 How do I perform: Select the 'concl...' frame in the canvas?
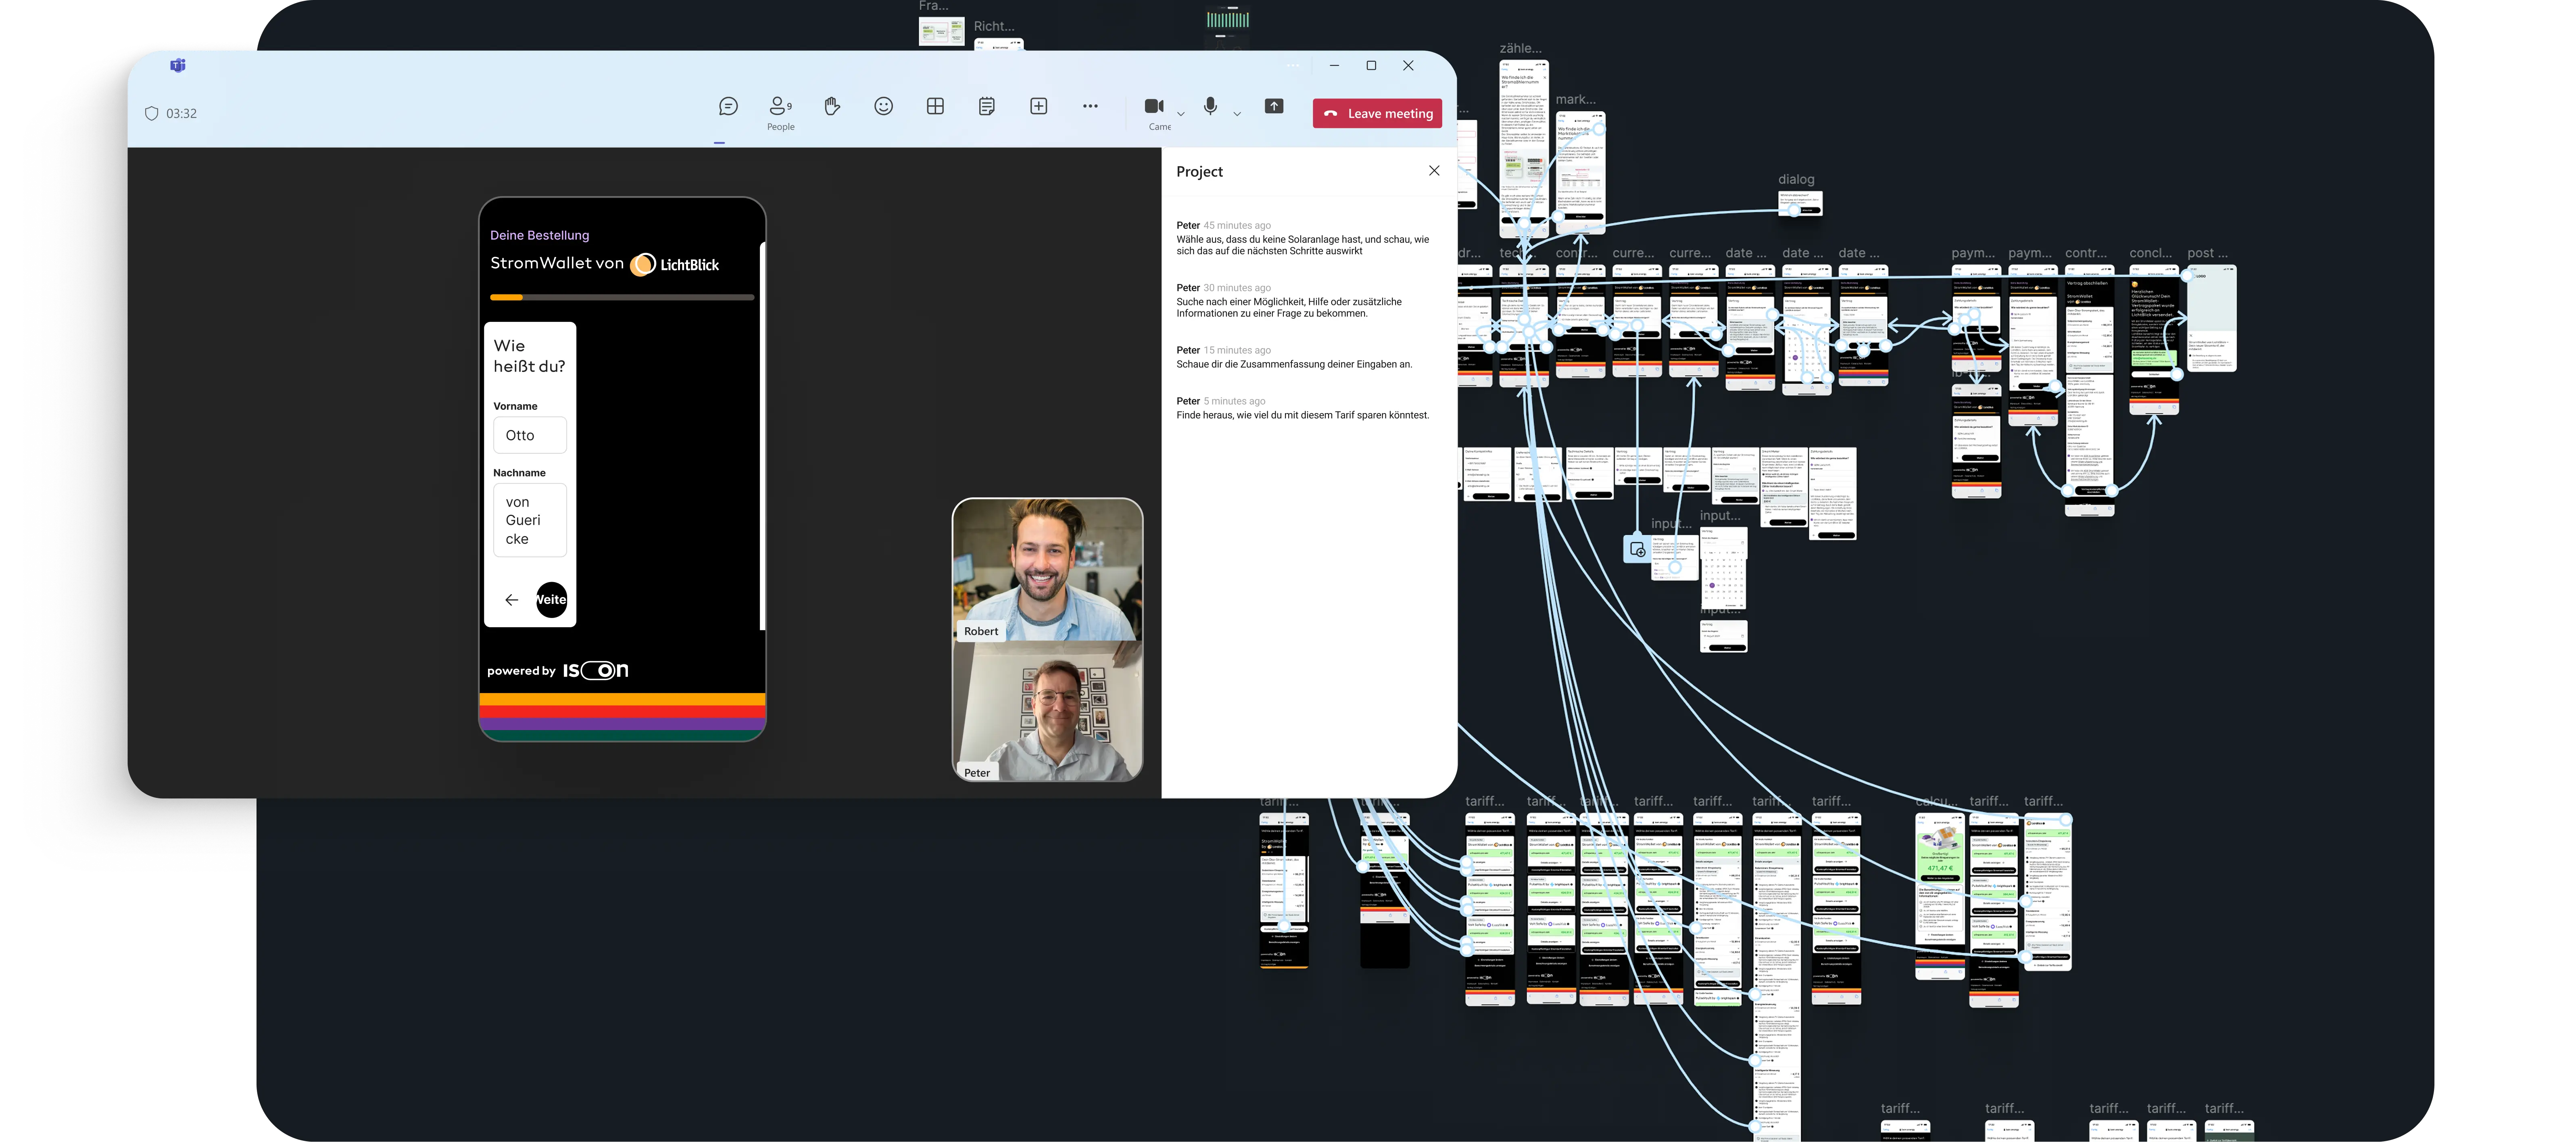pos(2154,340)
